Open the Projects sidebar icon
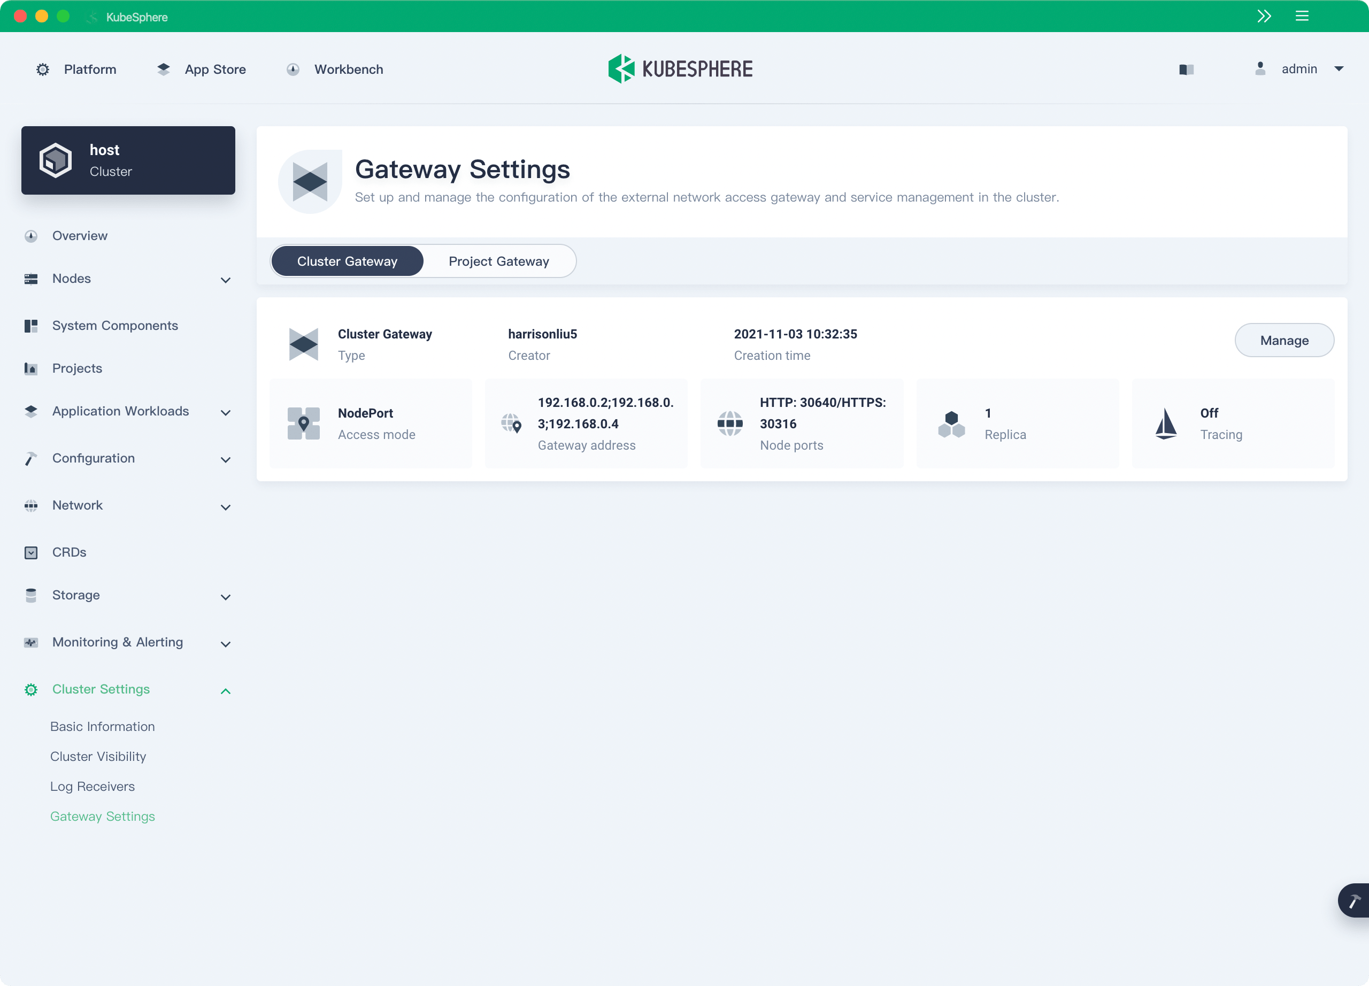This screenshot has width=1369, height=986. pyautogui.click(x=31, y=369)
